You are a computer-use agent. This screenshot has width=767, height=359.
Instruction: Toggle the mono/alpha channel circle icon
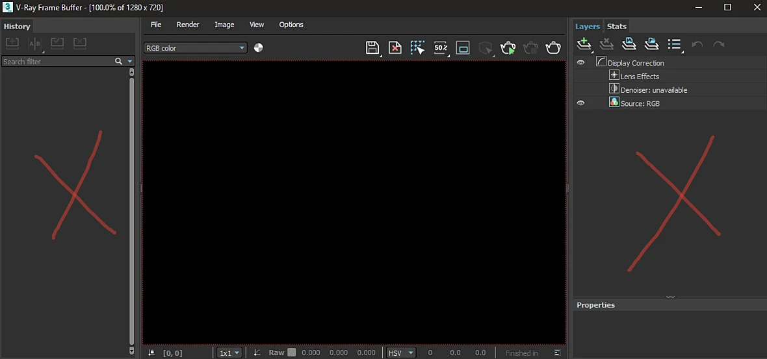[258, 47]
